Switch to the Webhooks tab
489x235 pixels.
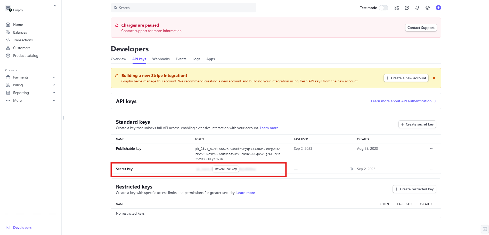click(161, 59)
